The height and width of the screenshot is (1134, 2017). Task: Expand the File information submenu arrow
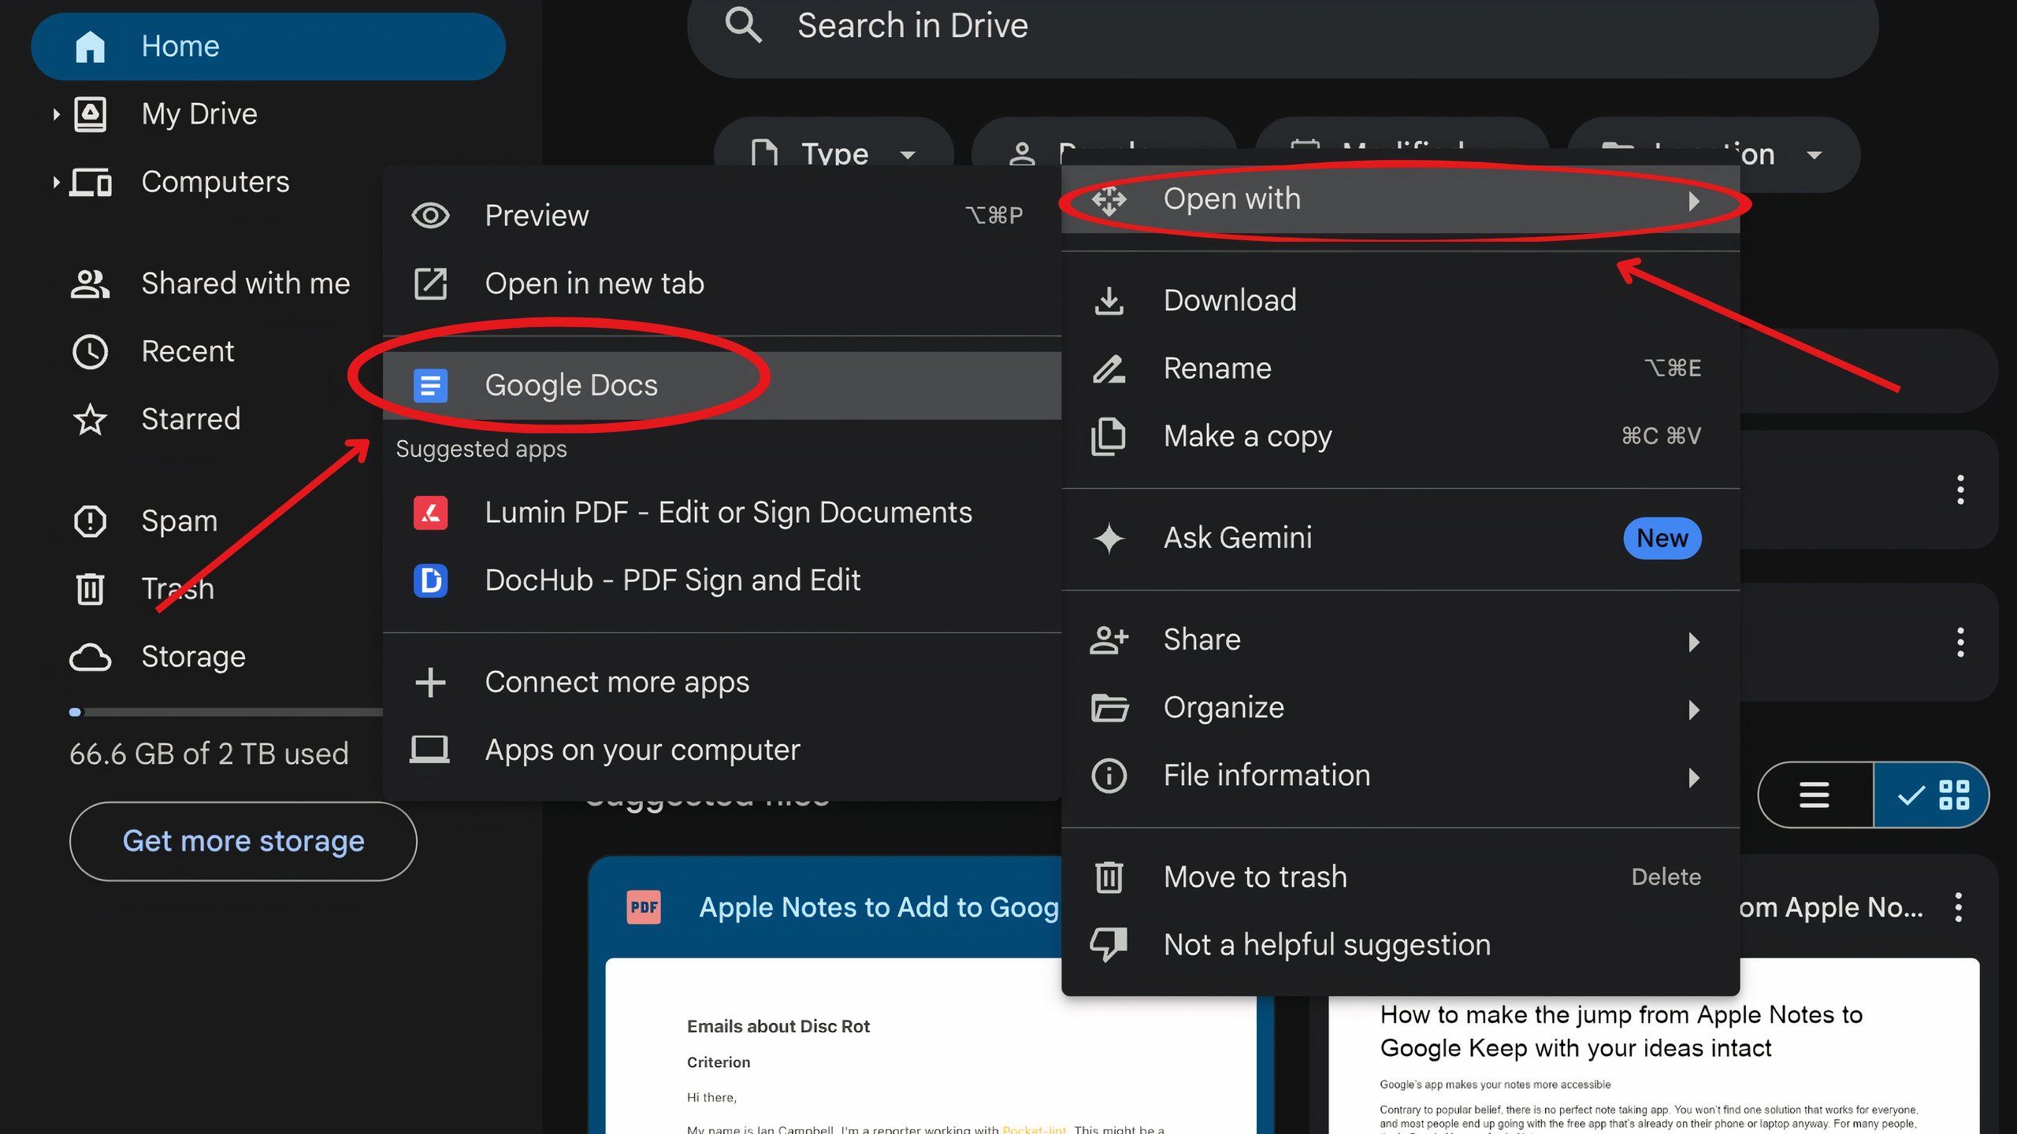click(x=1694, y=778)
